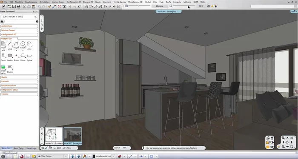Expand the Interior-Design section
Screen dimensions: 298x159
click(19, 30)
